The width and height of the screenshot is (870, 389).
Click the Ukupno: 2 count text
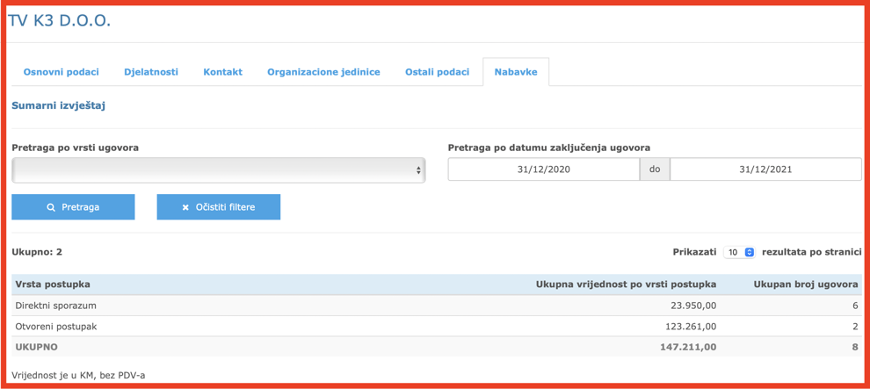pos(37,252)
